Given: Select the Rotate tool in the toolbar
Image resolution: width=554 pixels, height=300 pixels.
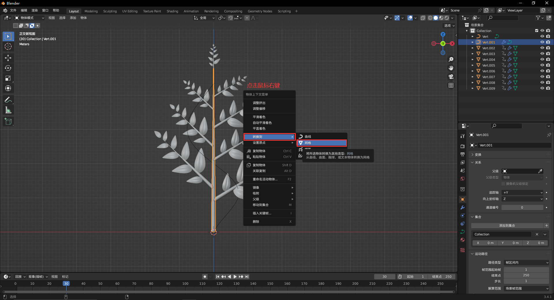Looking at the screenshot, I should (8, 68).
